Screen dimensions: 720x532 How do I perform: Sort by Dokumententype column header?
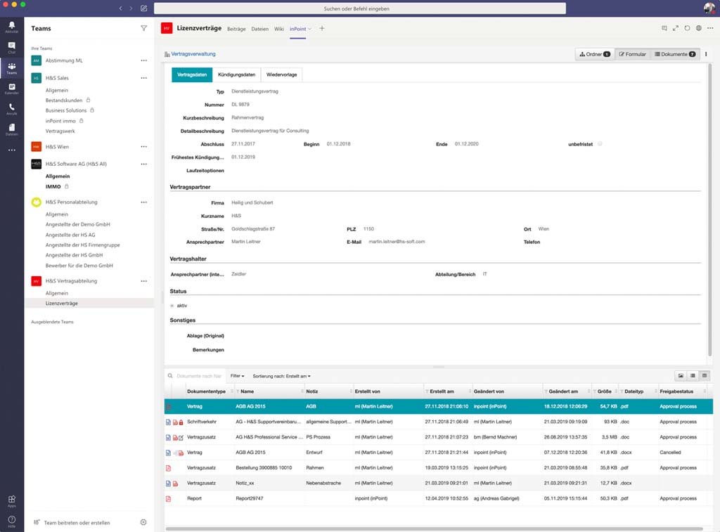[206, 391]
